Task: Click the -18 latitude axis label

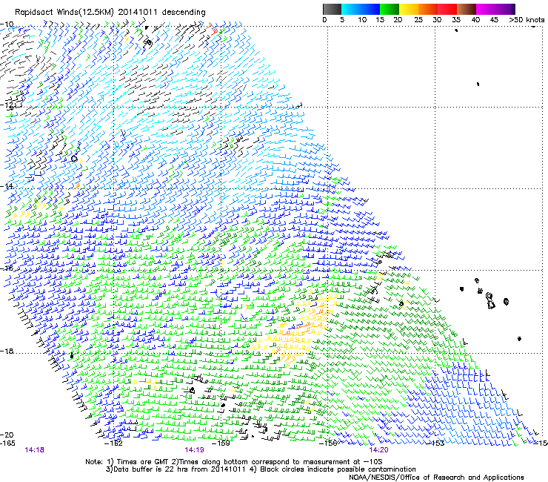Action: (7, 351)
